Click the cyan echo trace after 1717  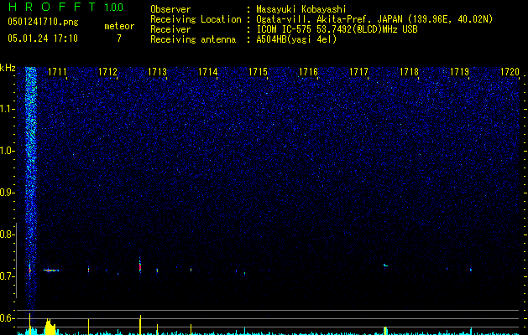point(385,265)
